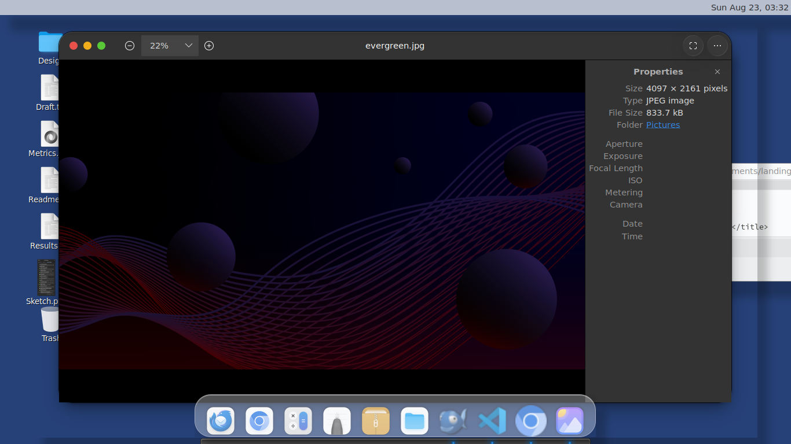Switch to the round Chromium dock icon

tap(531, 421)
